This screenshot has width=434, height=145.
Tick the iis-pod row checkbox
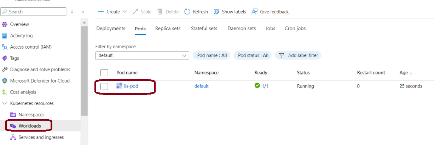coord(104,86)
